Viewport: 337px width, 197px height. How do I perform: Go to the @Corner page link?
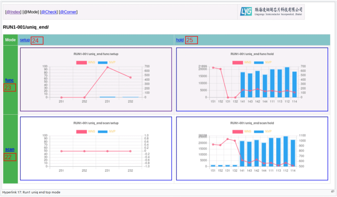coord(68,12)
